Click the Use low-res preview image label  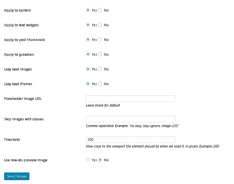click(x=26, y=160)
